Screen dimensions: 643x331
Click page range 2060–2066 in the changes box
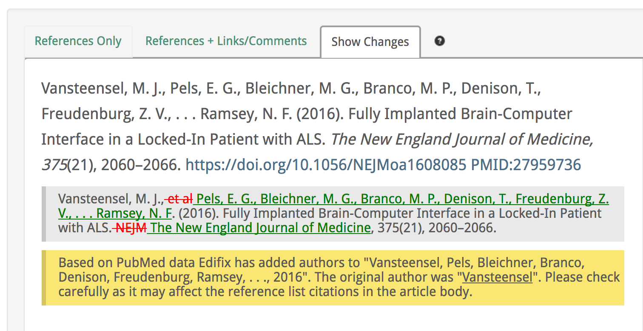point(462,228)
